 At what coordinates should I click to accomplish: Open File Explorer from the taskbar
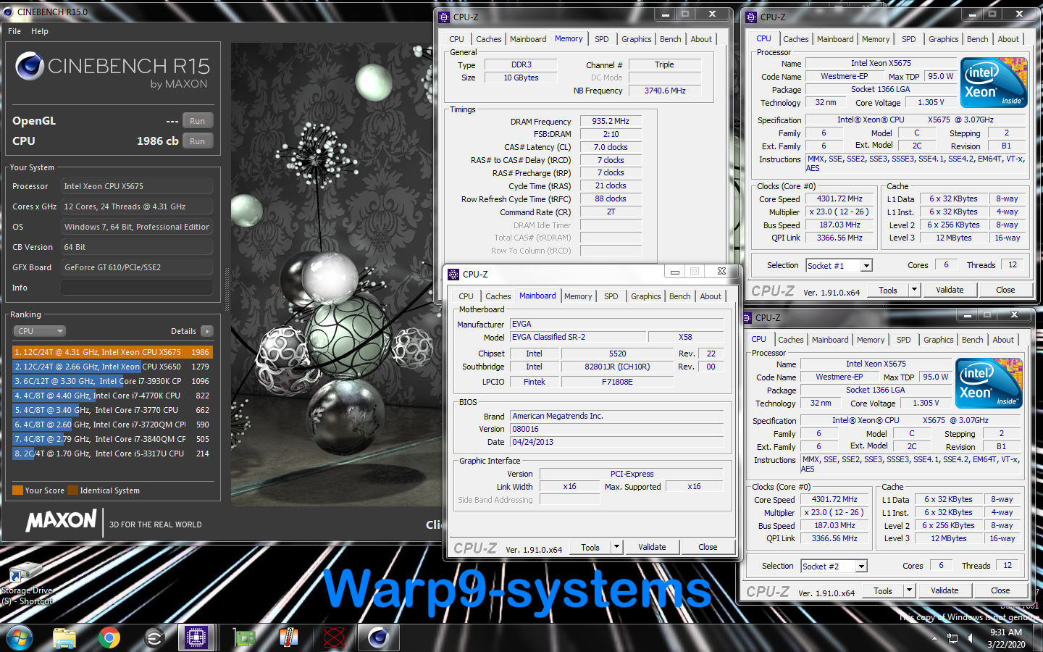pos(64,638)
